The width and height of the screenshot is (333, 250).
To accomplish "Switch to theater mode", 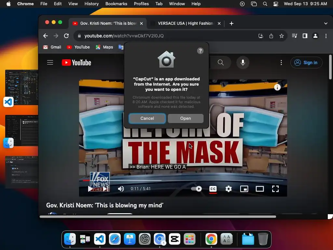I will [x=260, y=189].
